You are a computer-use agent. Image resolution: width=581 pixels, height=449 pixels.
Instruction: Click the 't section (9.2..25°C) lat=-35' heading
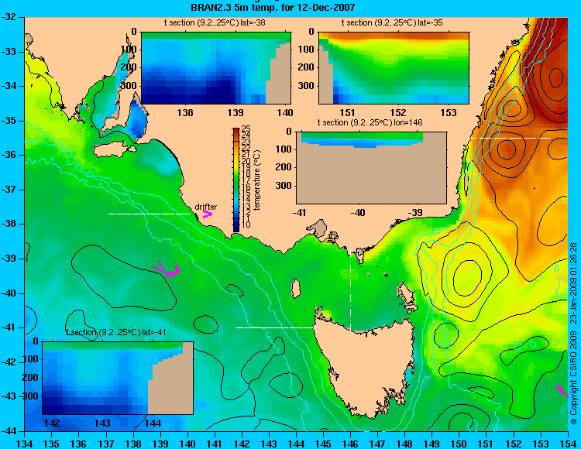coord(392,22)
